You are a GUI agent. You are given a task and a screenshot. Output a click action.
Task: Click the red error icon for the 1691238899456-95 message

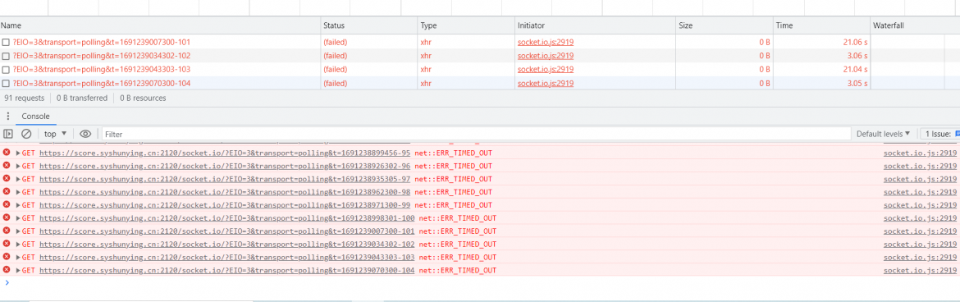click(7, 152)
